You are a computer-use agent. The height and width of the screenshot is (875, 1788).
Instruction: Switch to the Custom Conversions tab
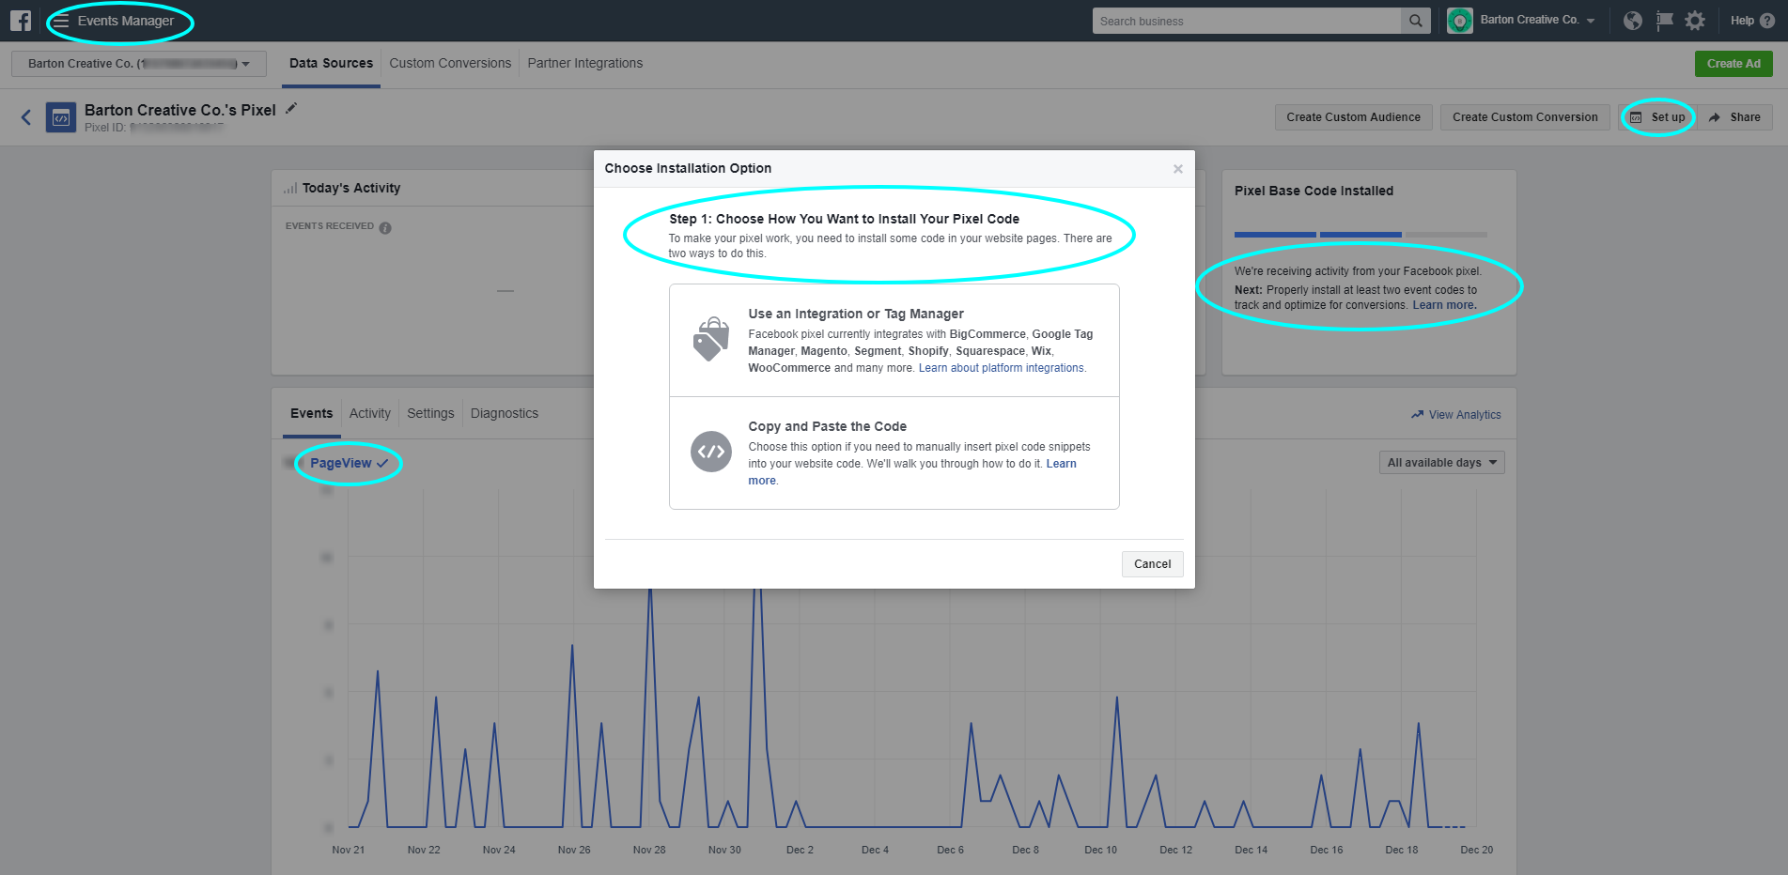[450, 63]
